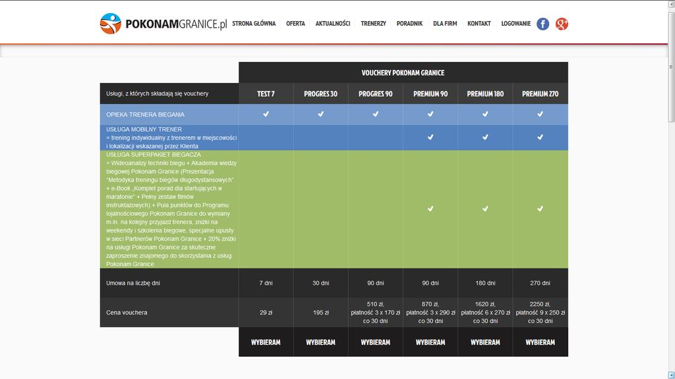Viewport: 675px width, 379px height.
Task: Click the PROGRES 30 column header
Action: coord(321,93)
